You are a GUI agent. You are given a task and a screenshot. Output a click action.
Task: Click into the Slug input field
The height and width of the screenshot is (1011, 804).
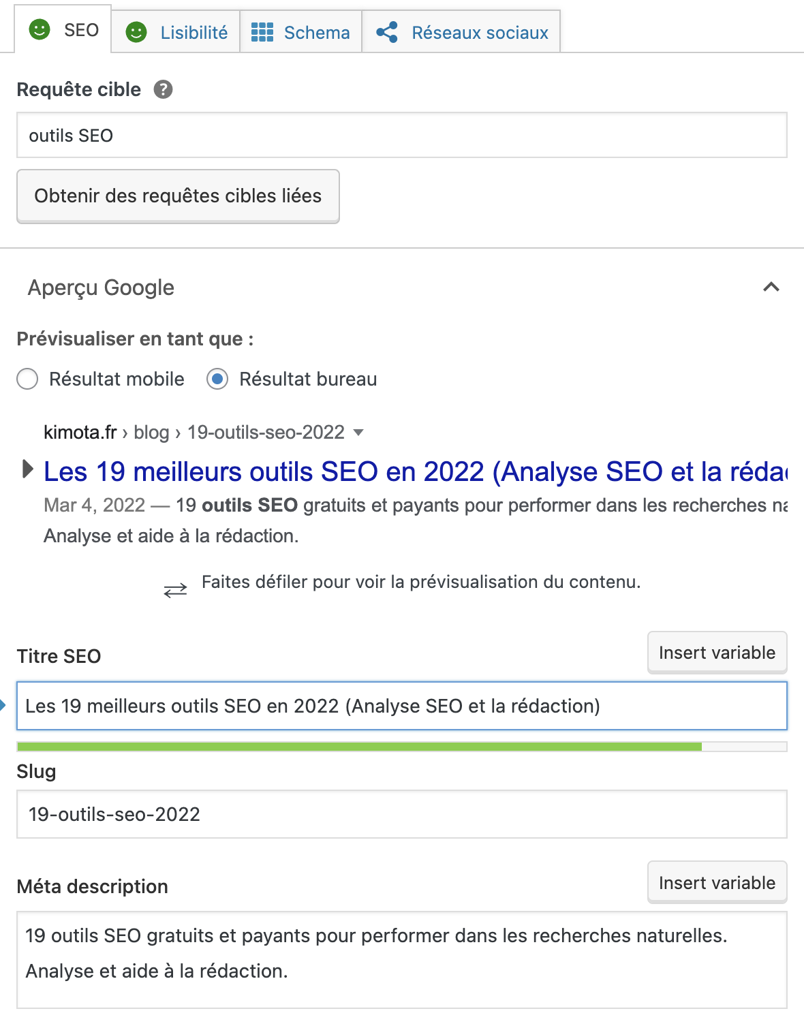click(x=402, y=814)
